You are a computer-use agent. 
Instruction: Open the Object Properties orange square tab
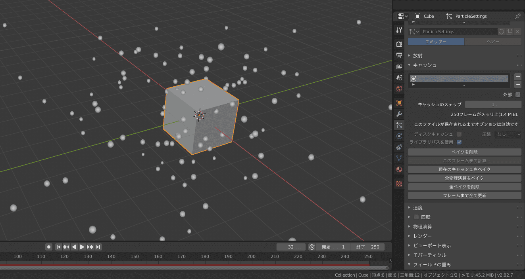399,102
